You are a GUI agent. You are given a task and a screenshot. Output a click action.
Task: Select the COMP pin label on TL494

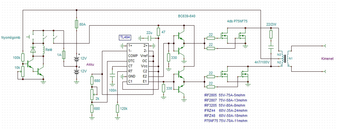point(133,56)
